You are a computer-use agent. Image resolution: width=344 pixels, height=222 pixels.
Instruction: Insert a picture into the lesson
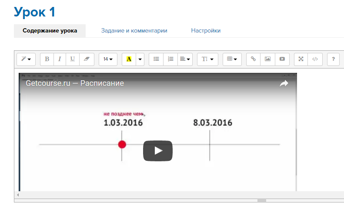267,59
